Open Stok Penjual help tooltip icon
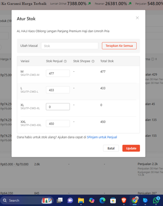The width and height of the screenshot is (163, 206). (x=65, y=61)
